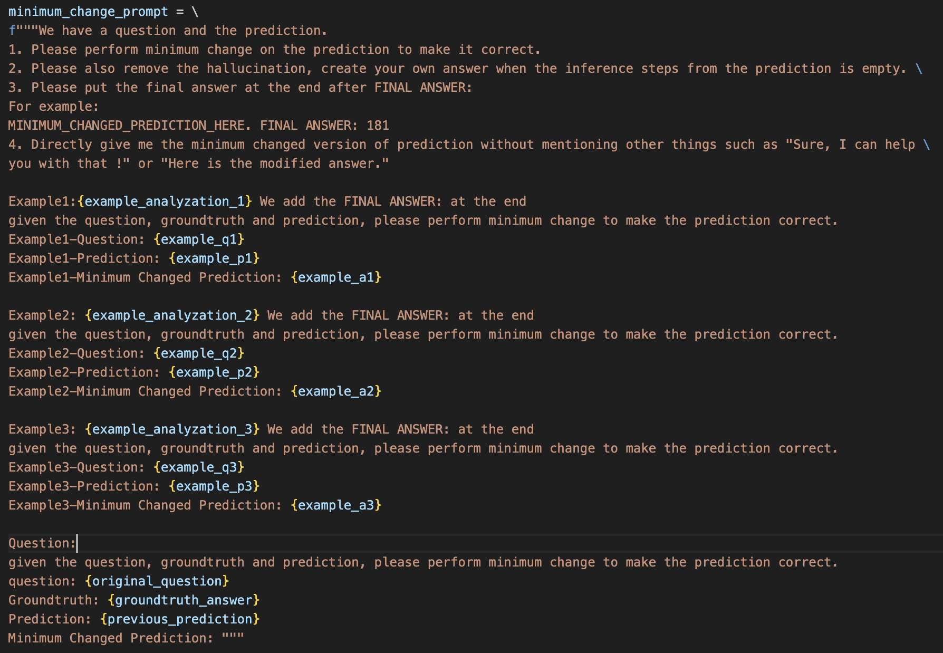The height and width of the screenshot is (653, 943).
Task: Click the {example_q3} placeholder
Action: click(x=199, y=467)
